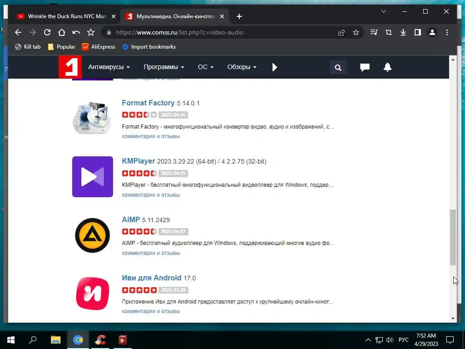Click the star icon left of address bar
Screen dimensions: 465x349
[91, 32]
